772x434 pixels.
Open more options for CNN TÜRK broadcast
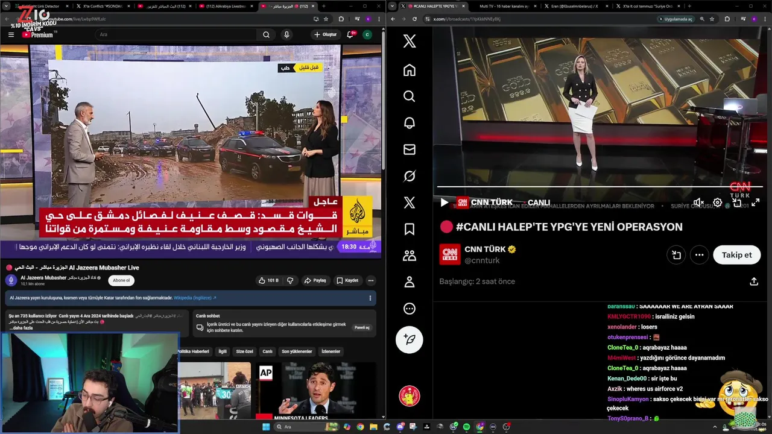699,255
